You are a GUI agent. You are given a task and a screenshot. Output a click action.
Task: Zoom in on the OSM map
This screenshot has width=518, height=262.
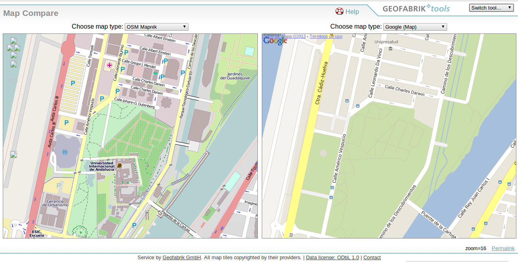click(x=14, y=64)
